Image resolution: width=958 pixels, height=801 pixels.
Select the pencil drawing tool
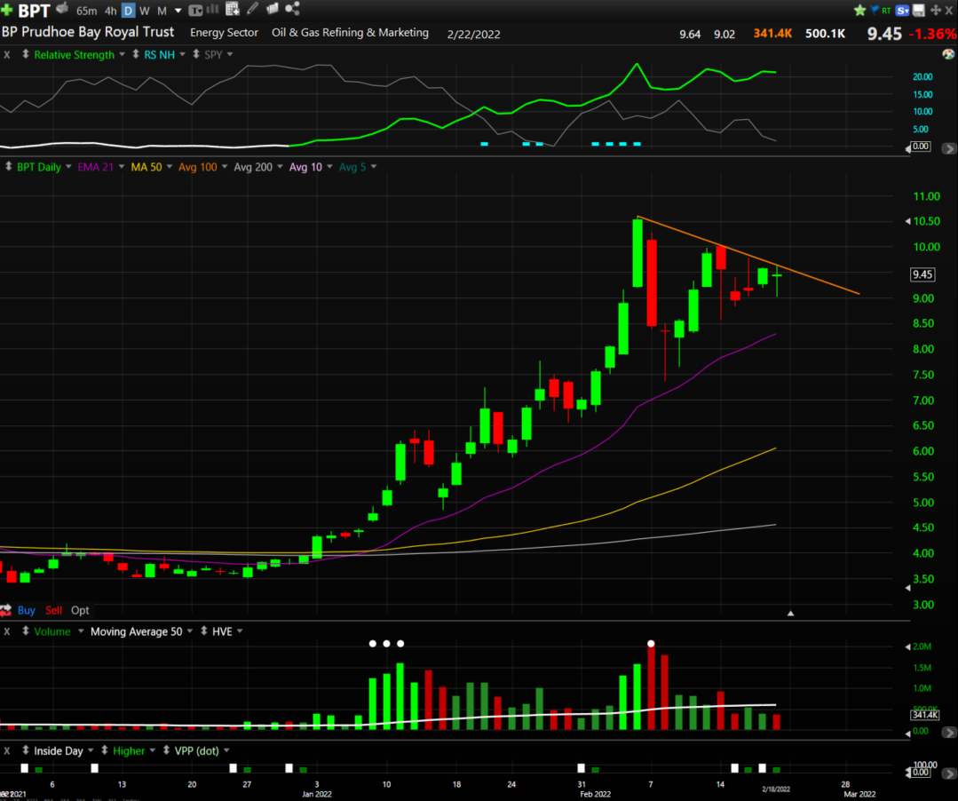pyautogui.click(x=252, y=9)
